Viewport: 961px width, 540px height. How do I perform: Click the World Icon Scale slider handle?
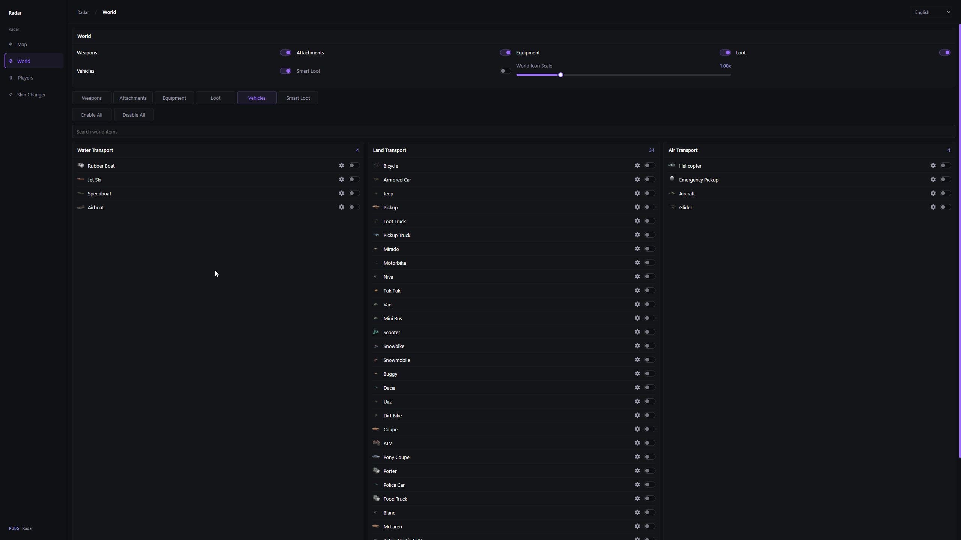(x=560, y=75)
